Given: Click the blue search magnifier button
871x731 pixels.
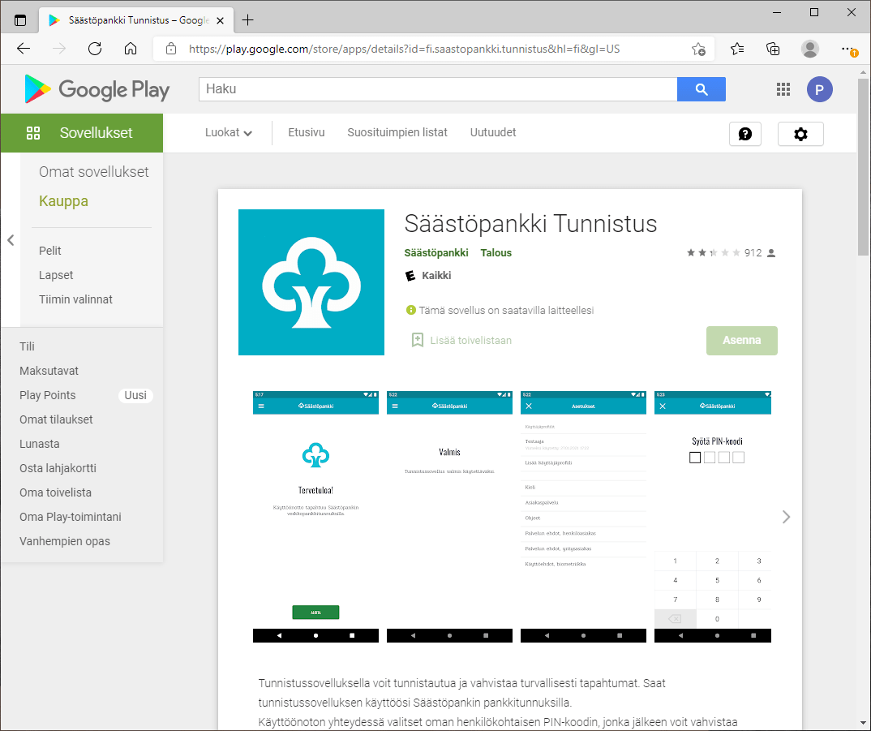Looking at the screenshot, I should [701, 89].
